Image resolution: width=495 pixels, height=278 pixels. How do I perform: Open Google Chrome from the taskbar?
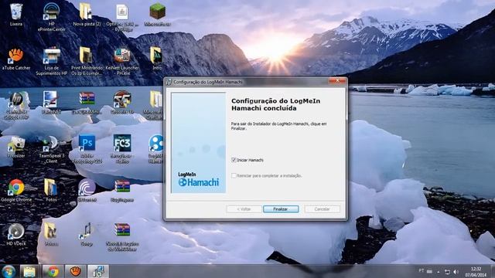(x=53, y=271)
